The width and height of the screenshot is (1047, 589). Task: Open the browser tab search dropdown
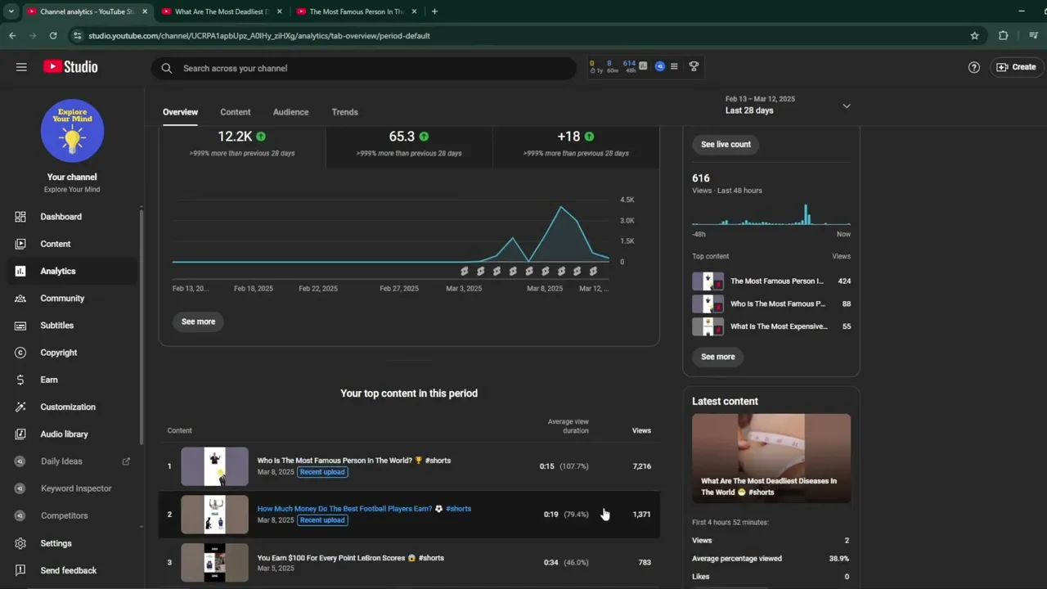(x=11, y=11)
